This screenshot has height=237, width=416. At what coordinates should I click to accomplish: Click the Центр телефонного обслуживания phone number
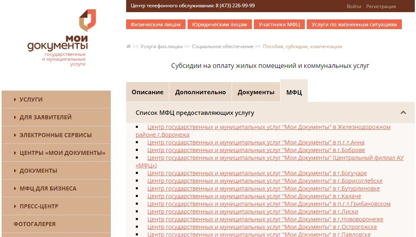click(x=235, y=6)
